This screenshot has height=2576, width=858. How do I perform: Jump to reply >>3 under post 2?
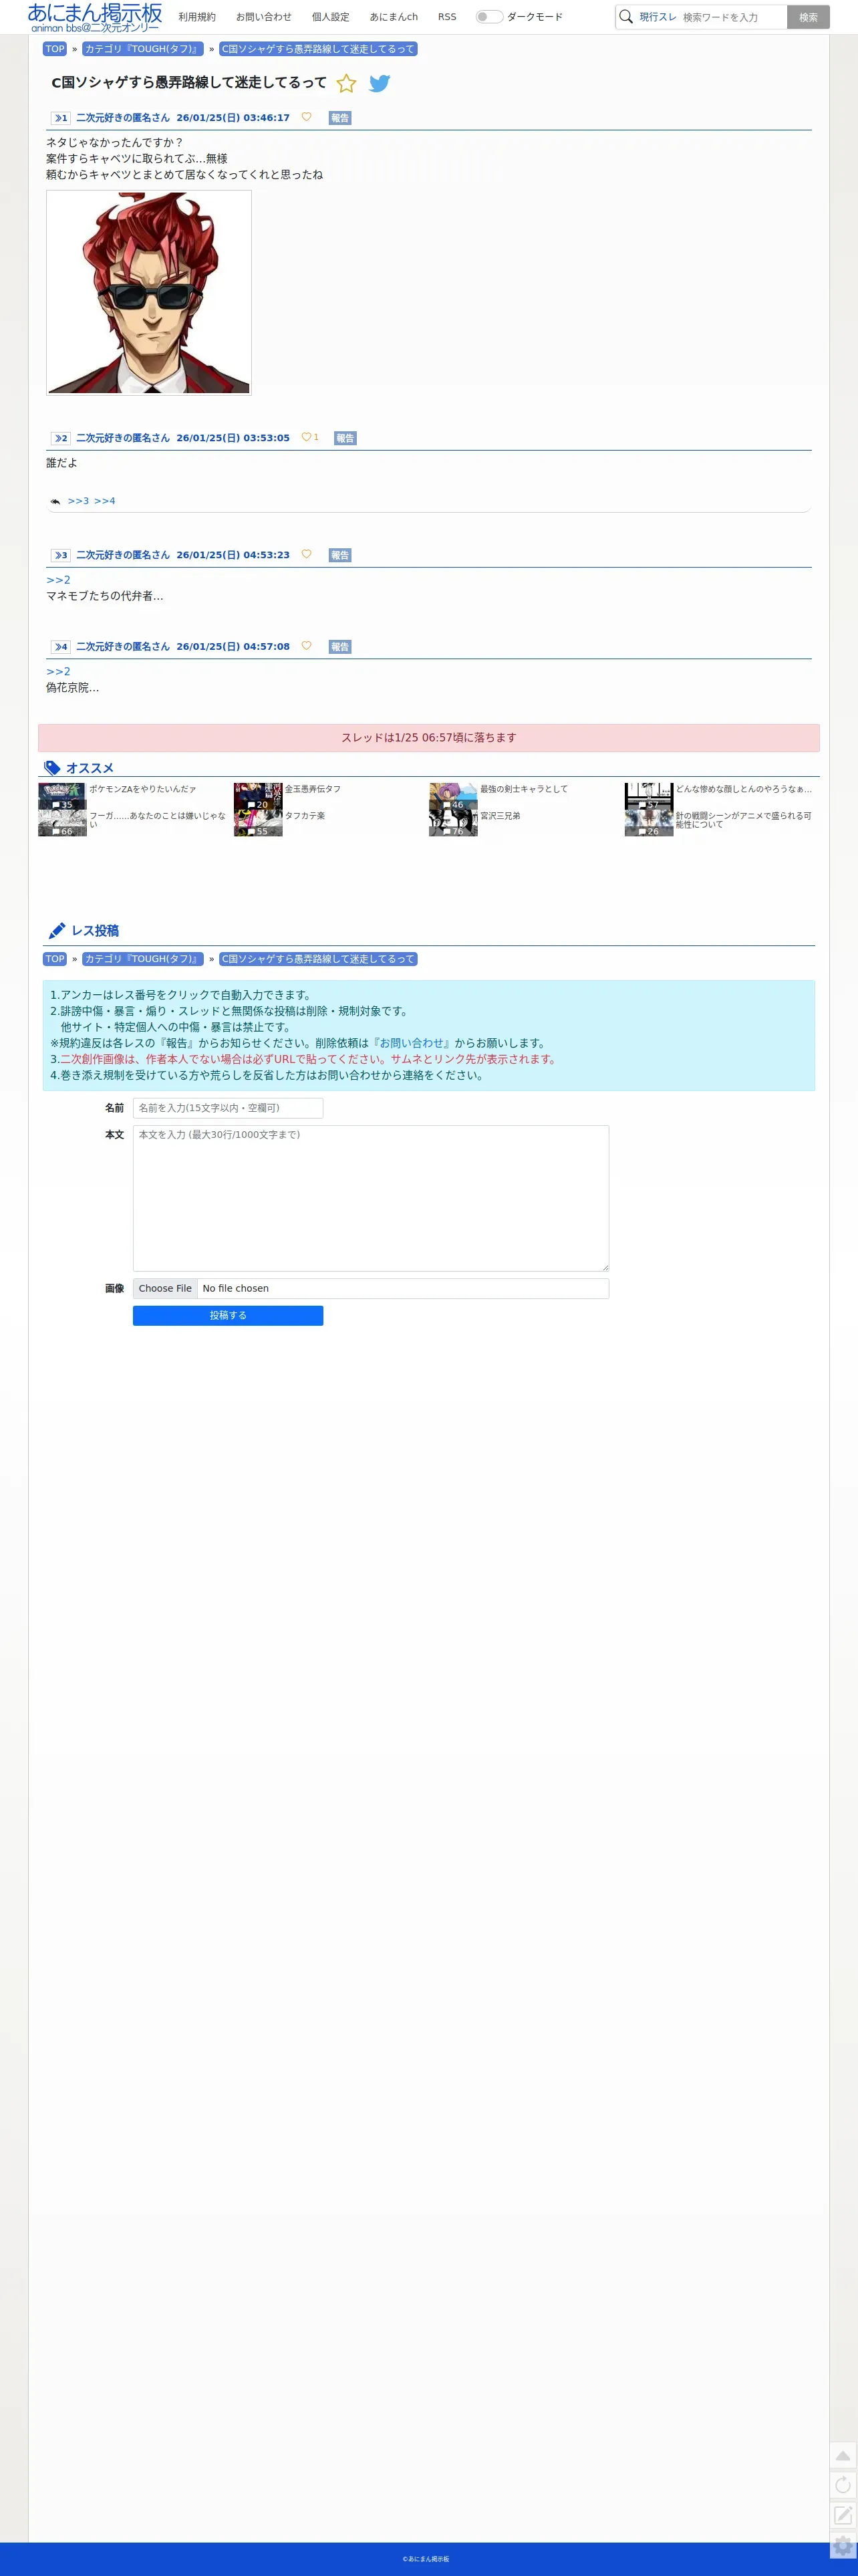click(x=78, y=501)
